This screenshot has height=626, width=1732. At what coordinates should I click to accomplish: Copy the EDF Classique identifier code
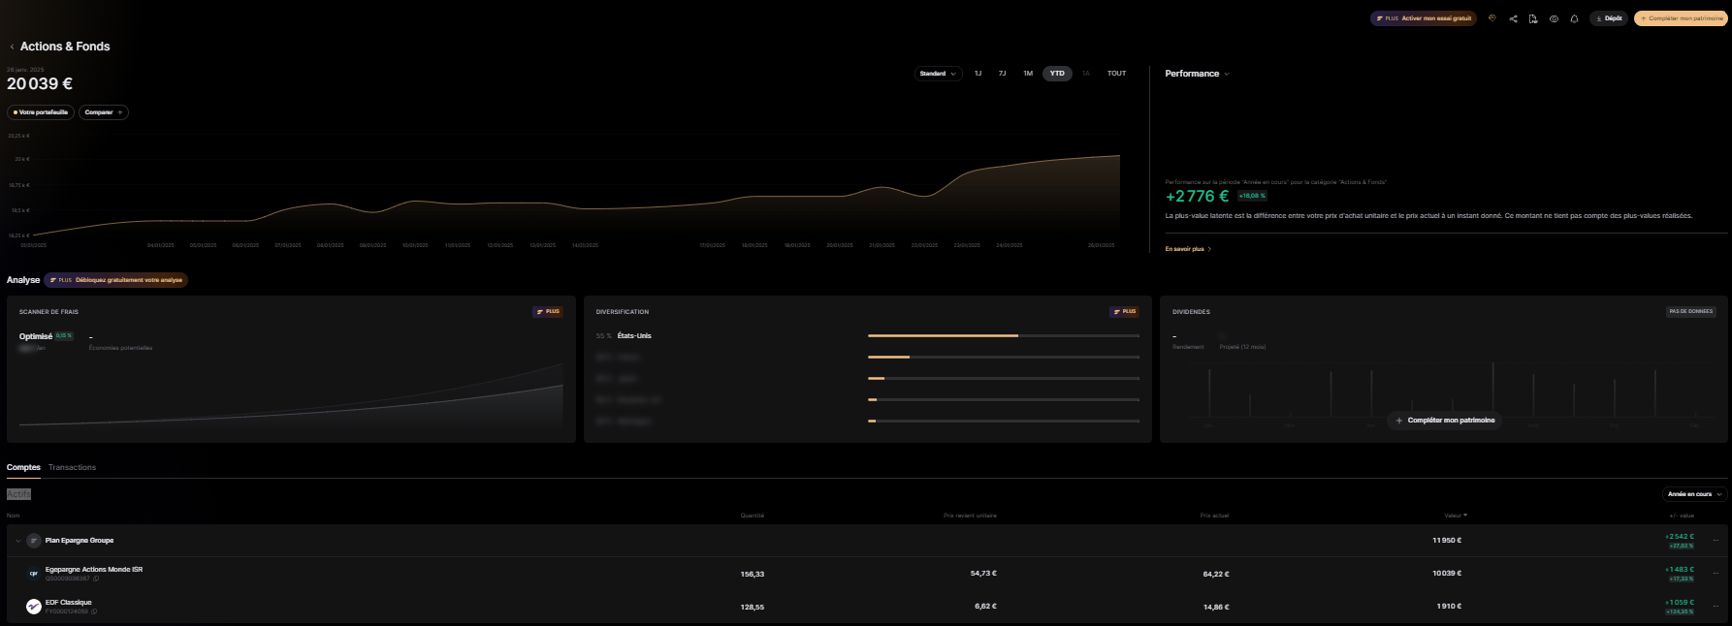(94, 611)
